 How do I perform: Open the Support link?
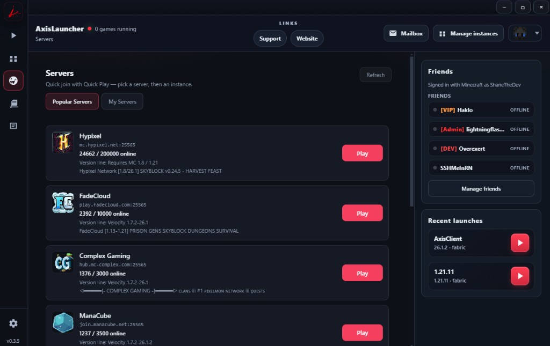pyautogui.click(x=270, y=39)
